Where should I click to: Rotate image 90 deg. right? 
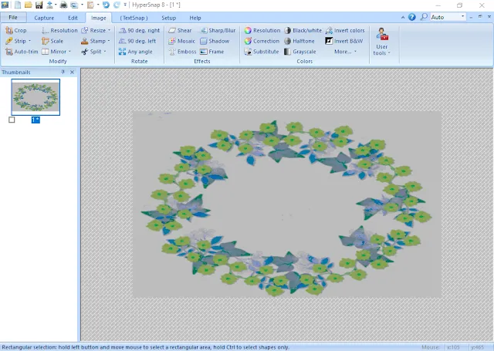[x=139, y=30]
